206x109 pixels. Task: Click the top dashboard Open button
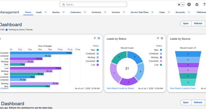coord(186,23)
